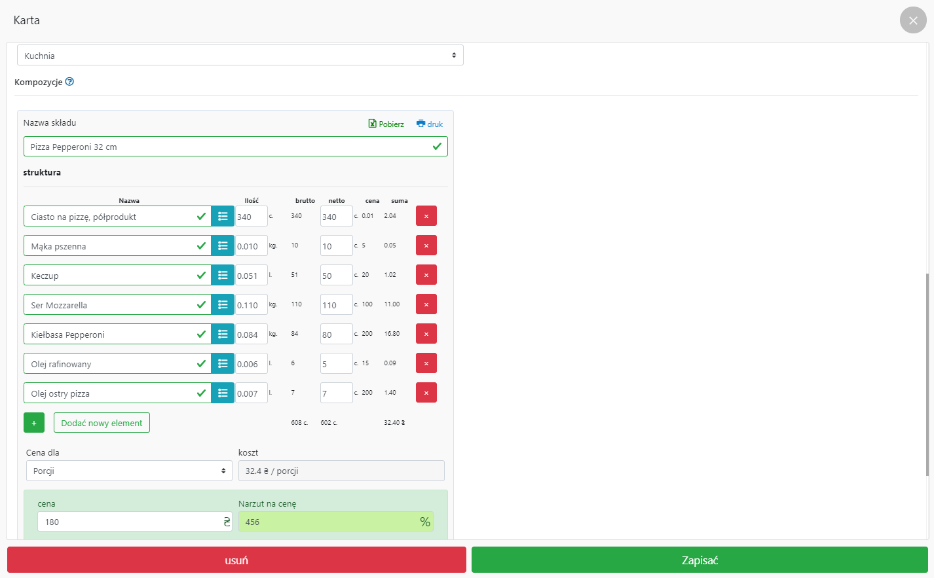Viewport: 934px width, 578px height.
Task: Click the Narzut na cenę markup field
Action: [327, 522]
